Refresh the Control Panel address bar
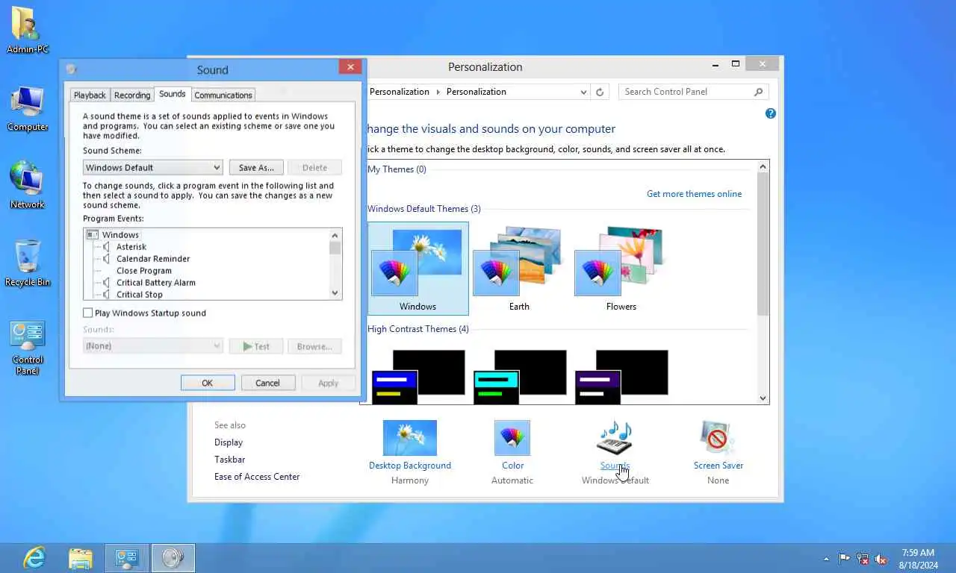The image size is (956, 573). pyautogui.click(x=599, y=92)
